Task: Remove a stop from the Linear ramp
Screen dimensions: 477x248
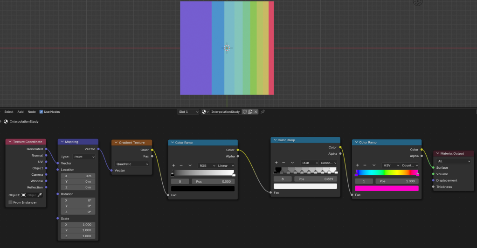Action: pyautogui.click(x=181, y=165)
